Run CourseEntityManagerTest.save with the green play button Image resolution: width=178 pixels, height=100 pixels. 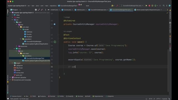pyautogui.click(x=146, y=6)
